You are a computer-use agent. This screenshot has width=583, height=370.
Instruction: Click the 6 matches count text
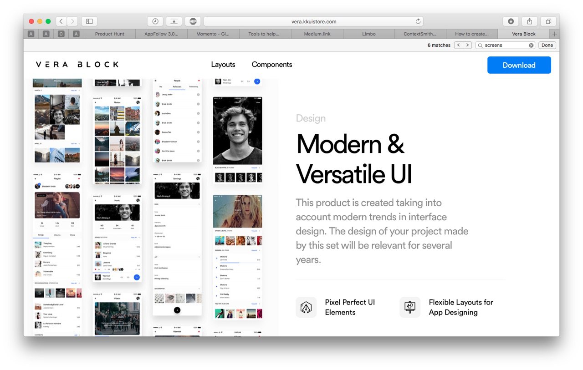tap(439, 45)
